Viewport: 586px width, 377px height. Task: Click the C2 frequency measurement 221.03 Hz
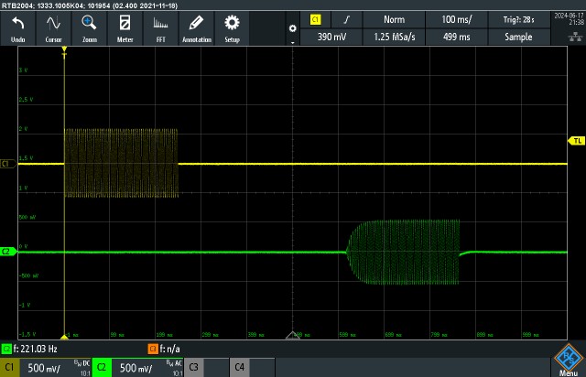tap(30, 349)
